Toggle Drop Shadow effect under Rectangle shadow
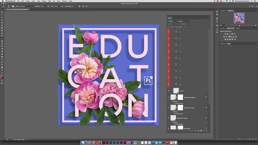The image size is (258, 145). tap(175, 124)
